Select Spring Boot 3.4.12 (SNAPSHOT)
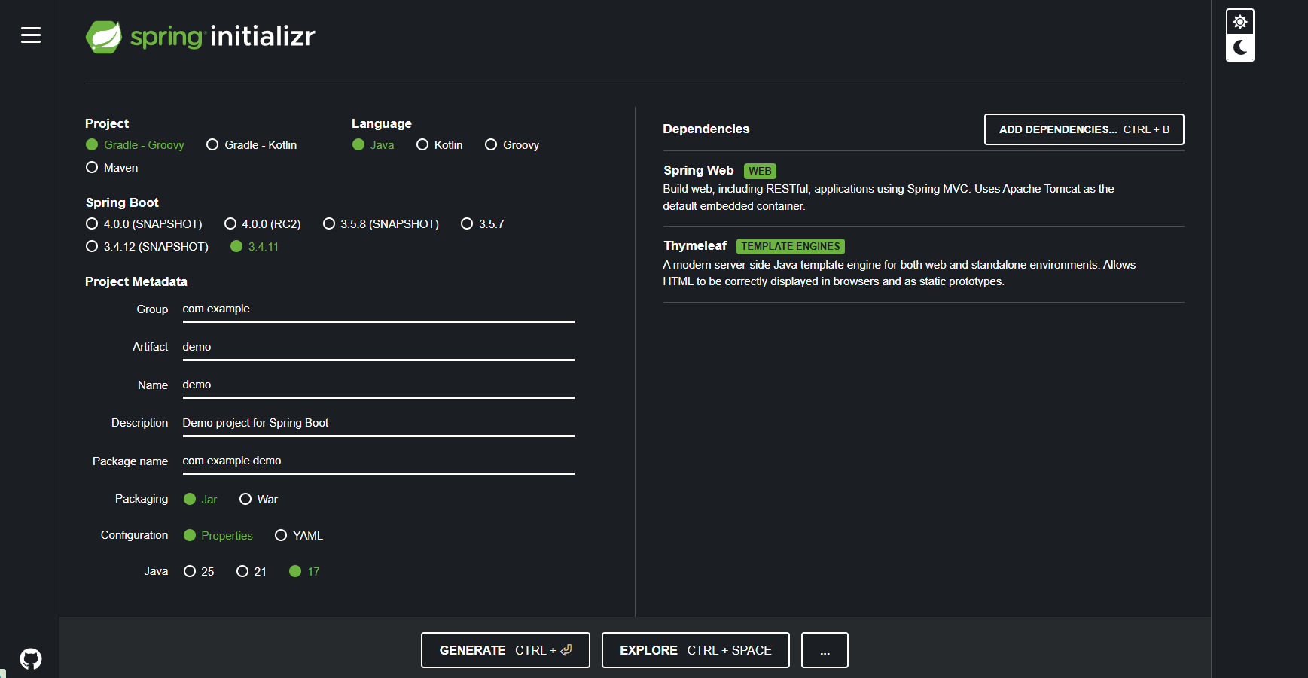Image resolution: width=1308 pixels, height=678 pixels. (x=147, y=247)
